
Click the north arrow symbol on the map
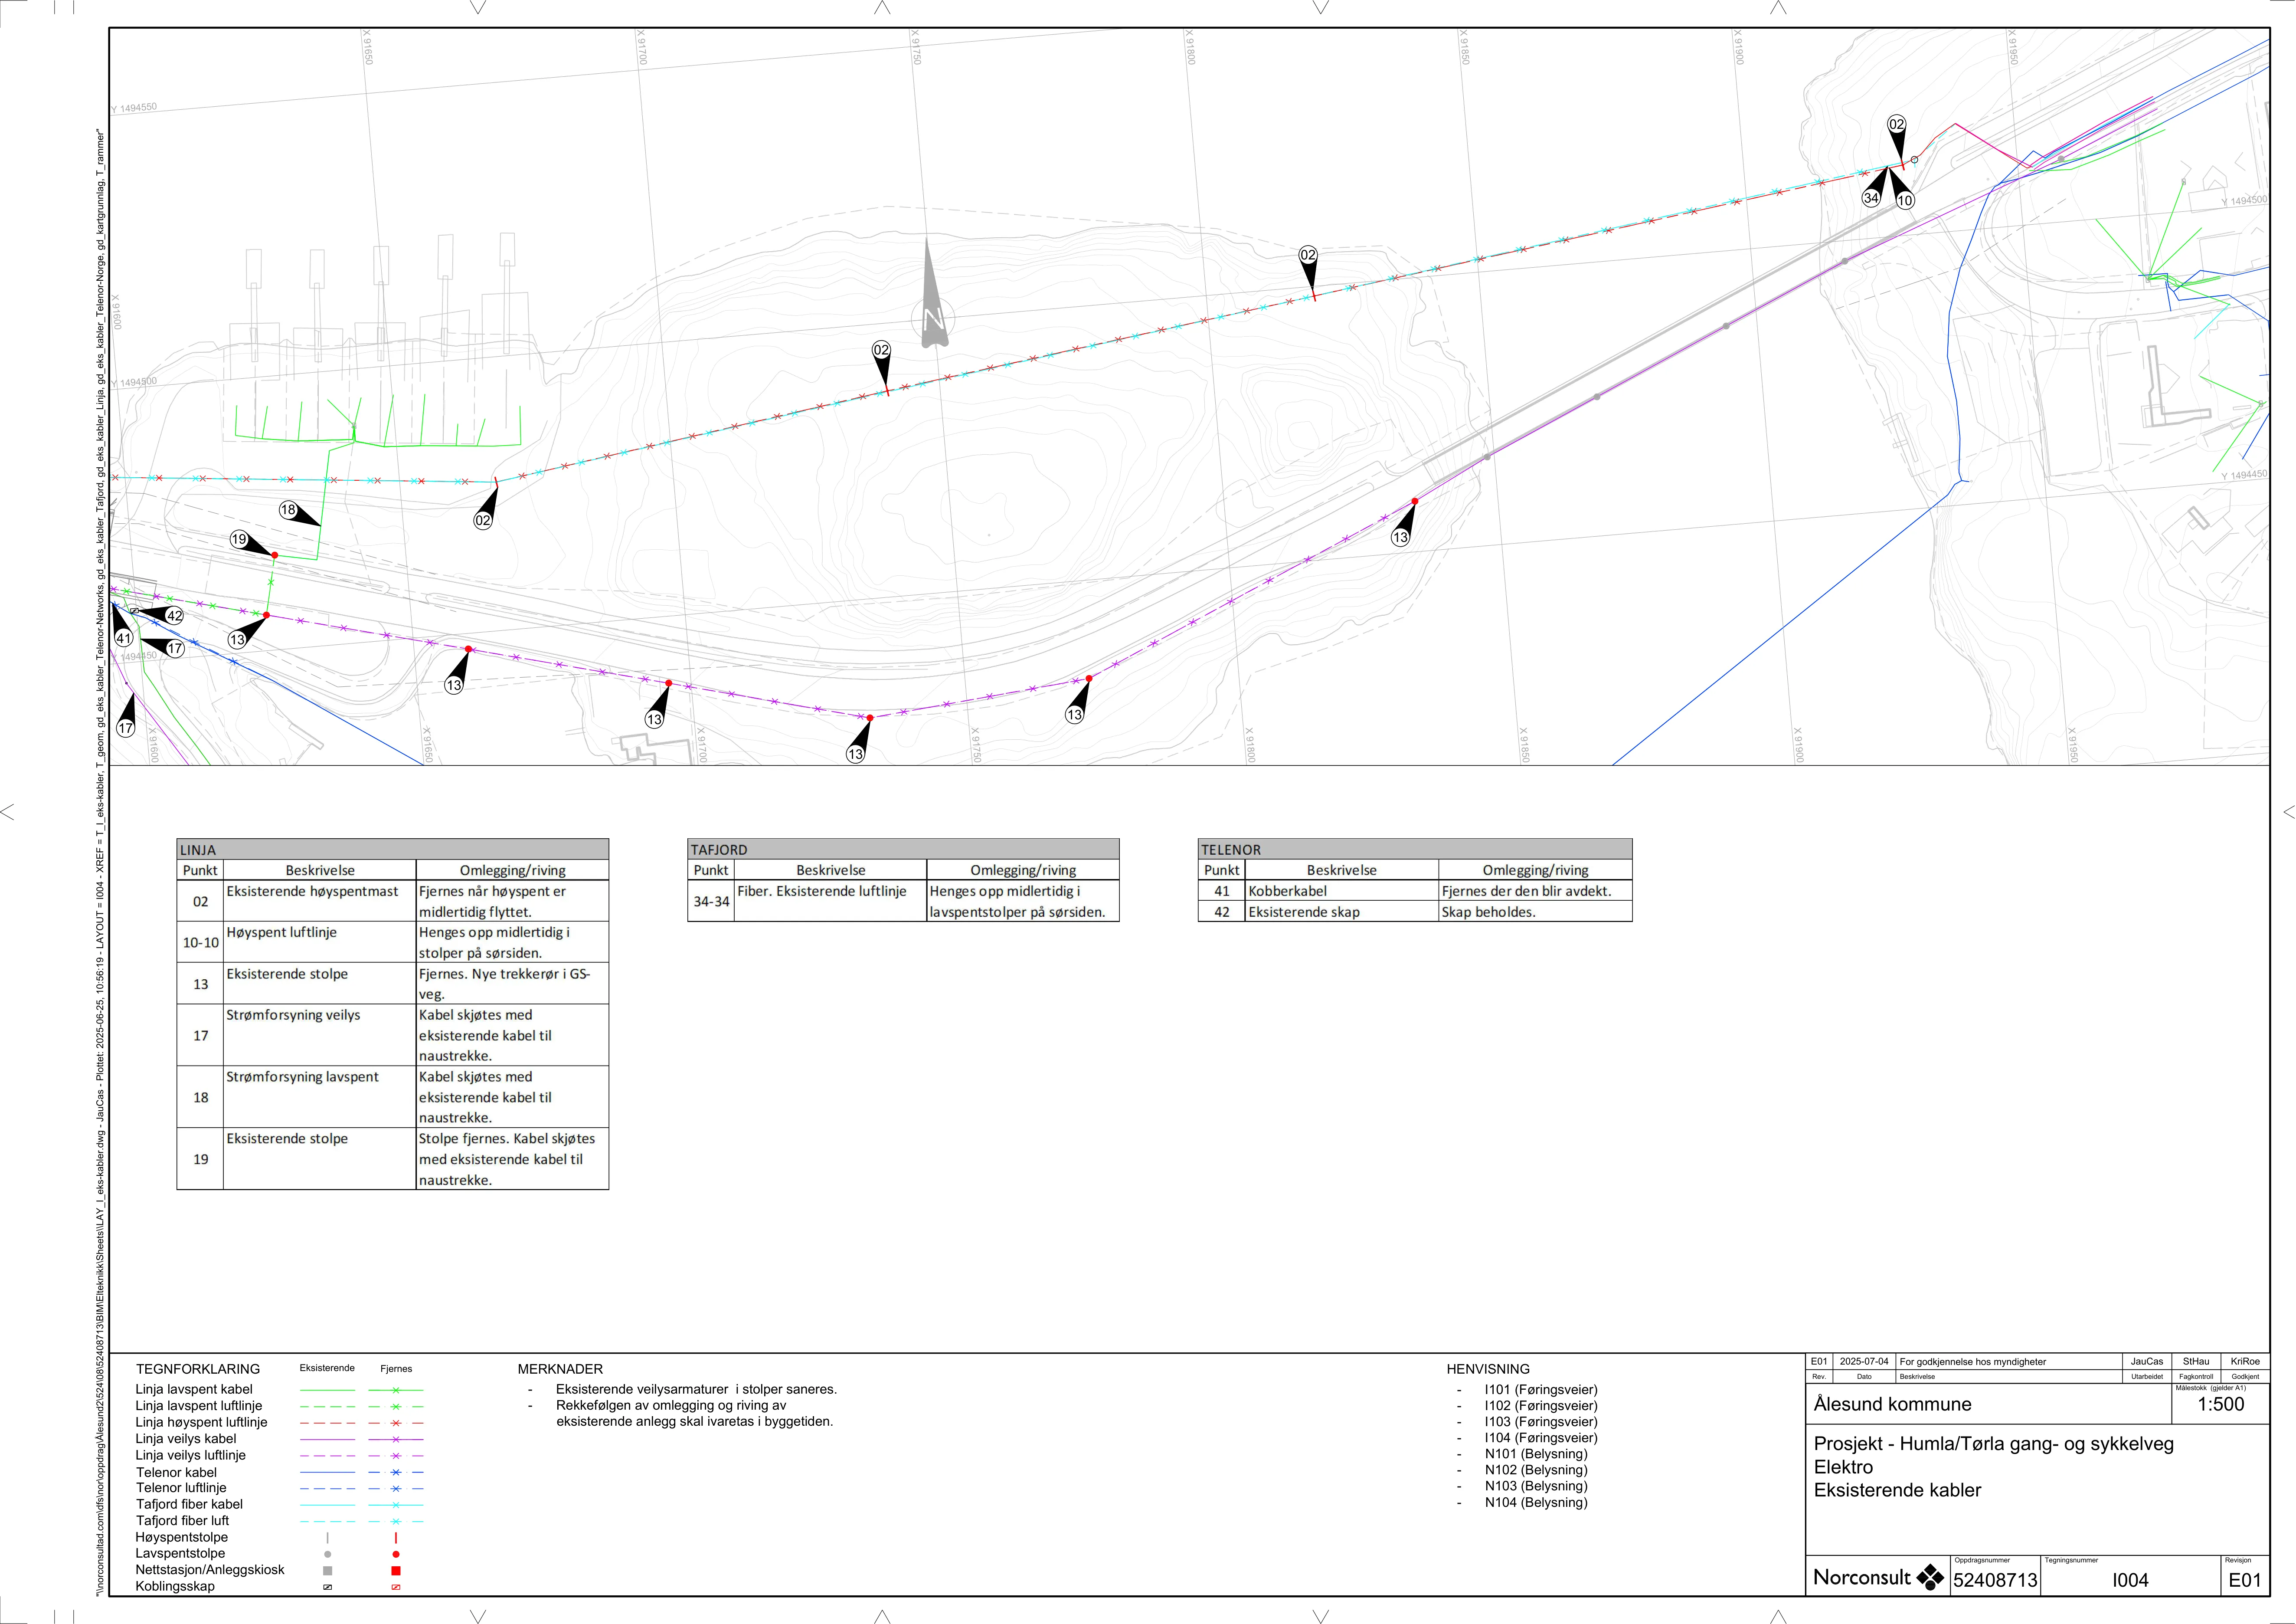932,294
